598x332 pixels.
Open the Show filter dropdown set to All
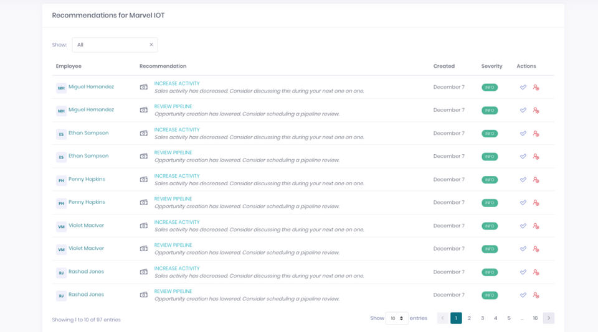pos(110,45)
